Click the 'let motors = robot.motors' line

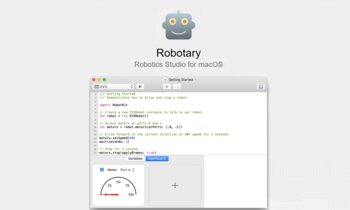pyautogui.click(x=141, y=127)
